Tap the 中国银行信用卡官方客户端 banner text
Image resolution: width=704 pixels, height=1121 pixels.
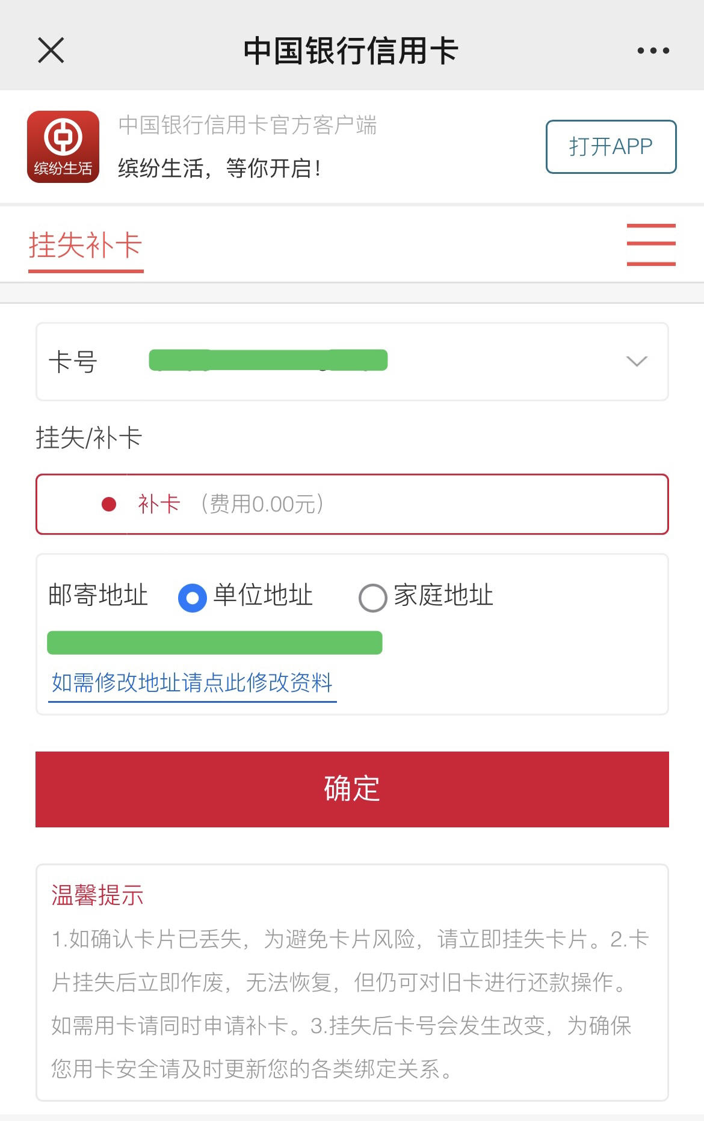point(247,125)
